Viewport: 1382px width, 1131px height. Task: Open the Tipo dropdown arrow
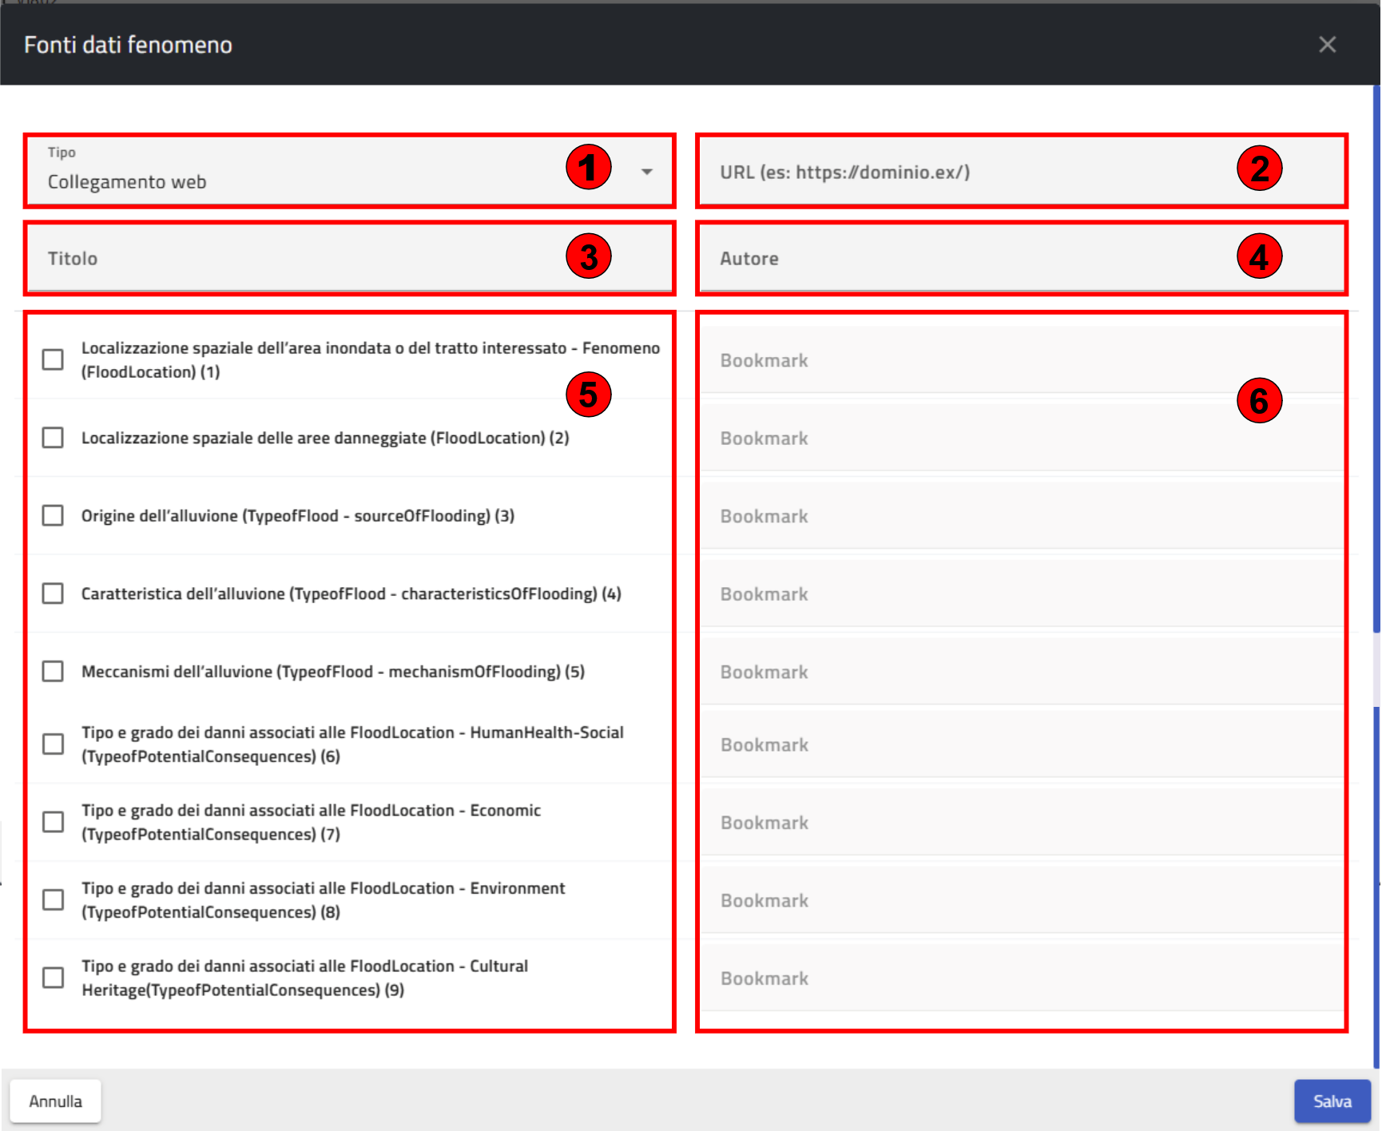pyautogui.click(x=646, y=172)
